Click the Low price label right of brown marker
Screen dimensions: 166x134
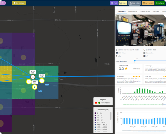42,76
